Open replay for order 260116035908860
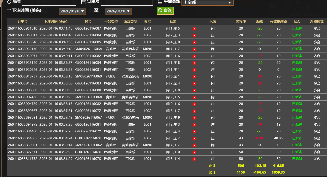The image size is (327, 177). click(x=194, y=90)
